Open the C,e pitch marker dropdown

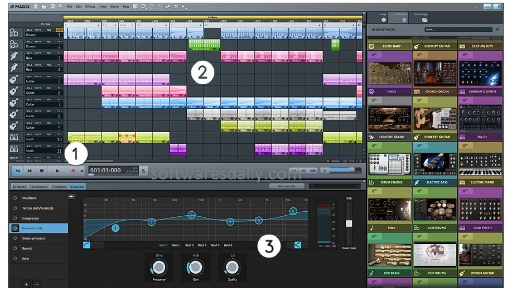(115, 25)
